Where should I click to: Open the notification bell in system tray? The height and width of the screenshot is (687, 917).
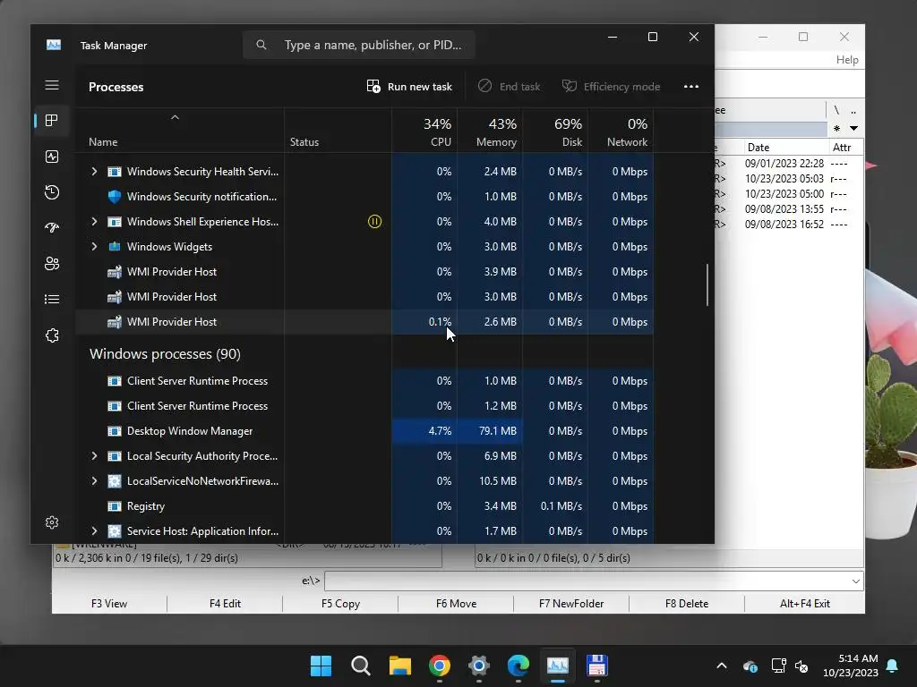point(893,666)
